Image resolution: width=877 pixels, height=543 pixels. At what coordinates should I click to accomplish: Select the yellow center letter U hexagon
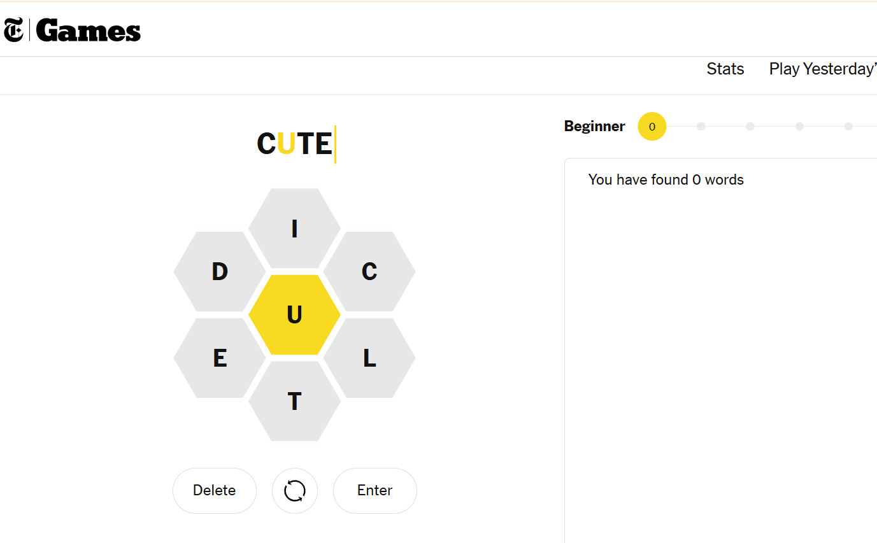click(294, 314)
